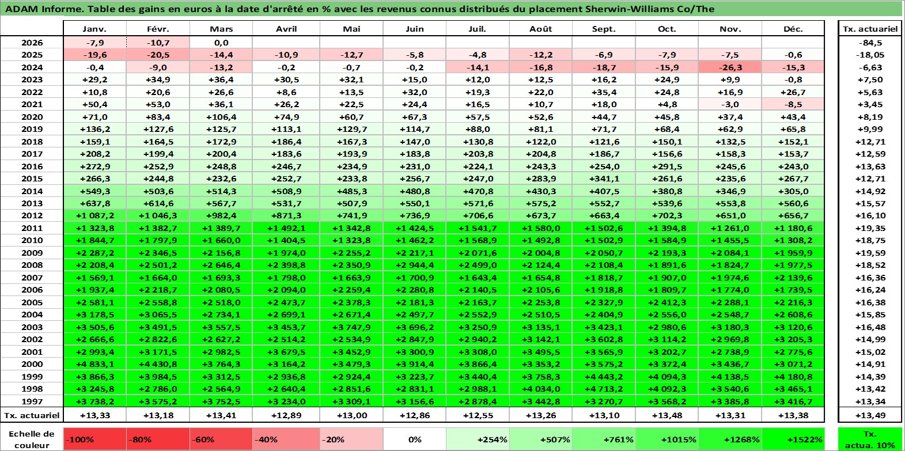
Task: Click the +3 416,7 cell for December 1997
Action: pyautogui.click(x=793, y=401)
